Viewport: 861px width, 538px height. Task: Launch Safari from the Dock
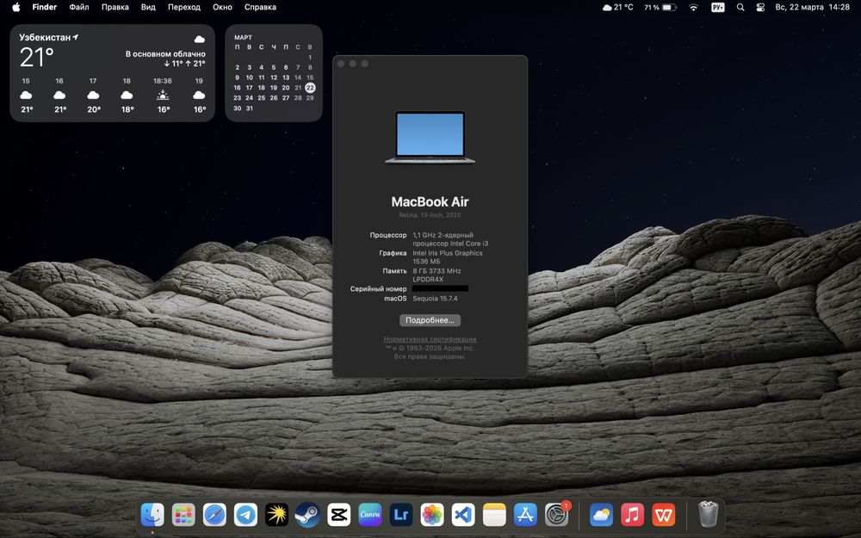click(214, 515)
